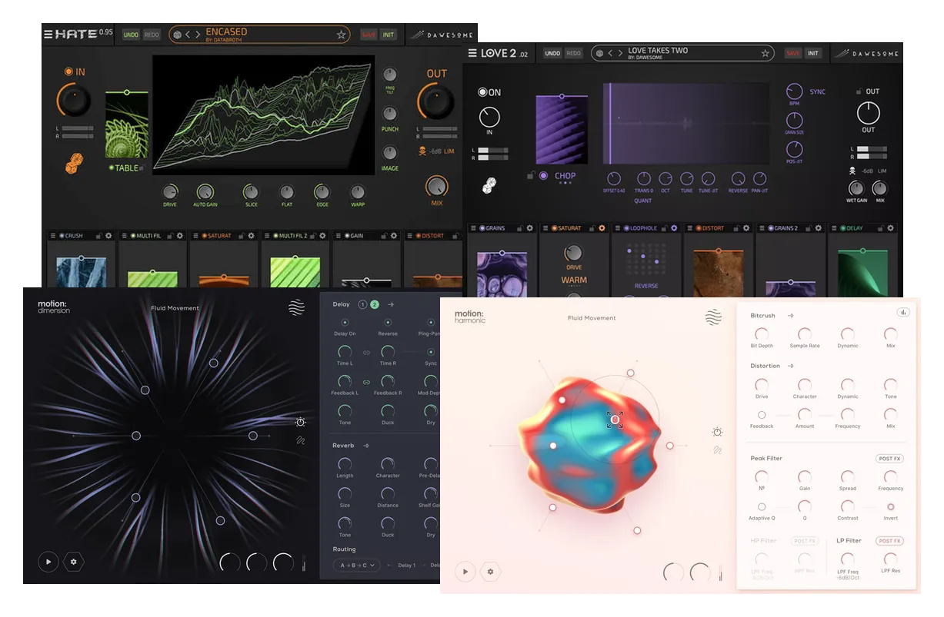
Task: Open the hexagon settings button in motion: dimension
Action: [x=74, y=562]
